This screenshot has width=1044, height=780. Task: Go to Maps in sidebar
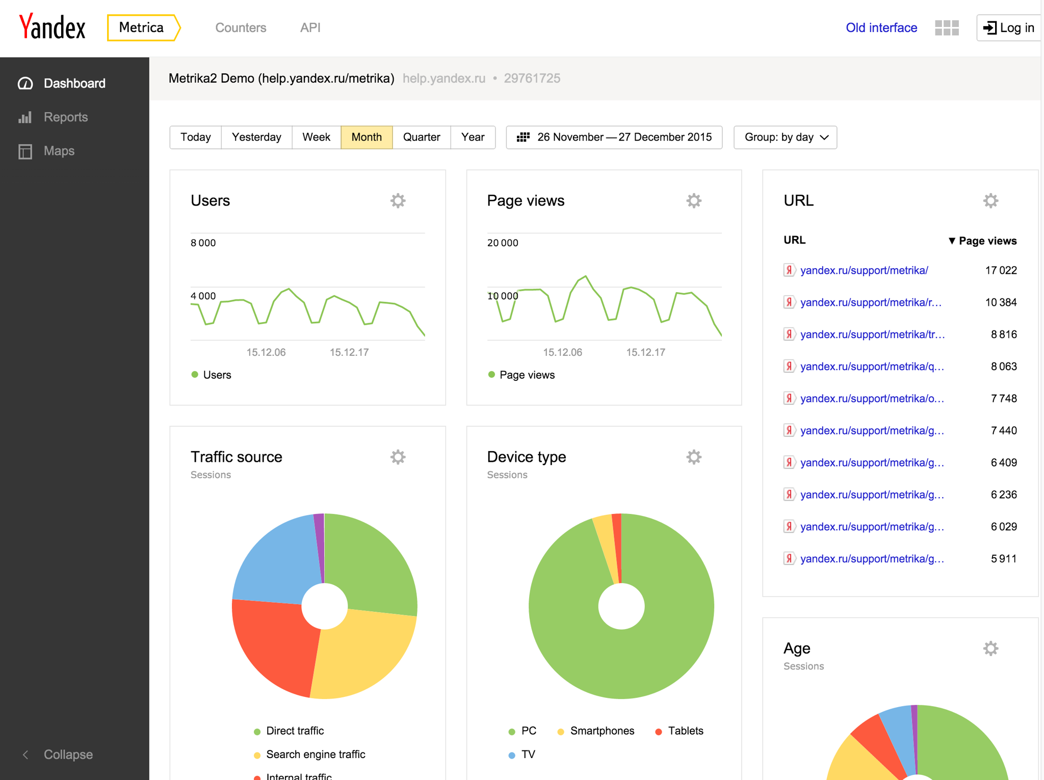[74, 151]
